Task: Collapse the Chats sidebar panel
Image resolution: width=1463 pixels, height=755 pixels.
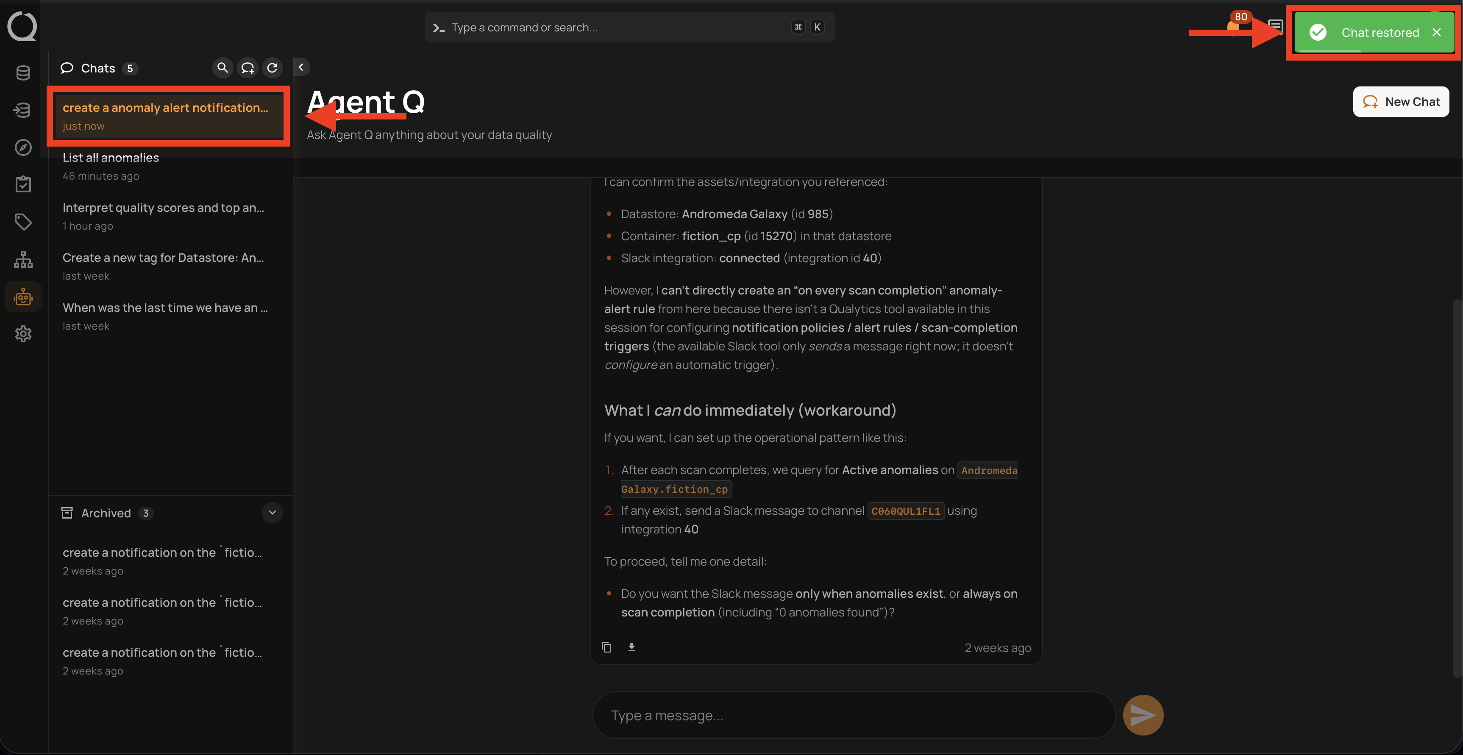Action: point(302,67)
